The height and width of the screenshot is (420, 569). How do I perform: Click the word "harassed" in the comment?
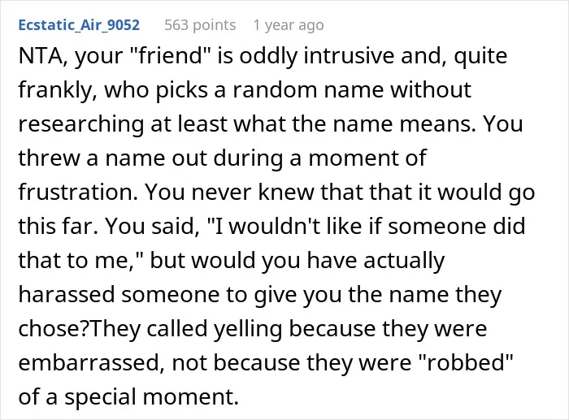(67, 294)
